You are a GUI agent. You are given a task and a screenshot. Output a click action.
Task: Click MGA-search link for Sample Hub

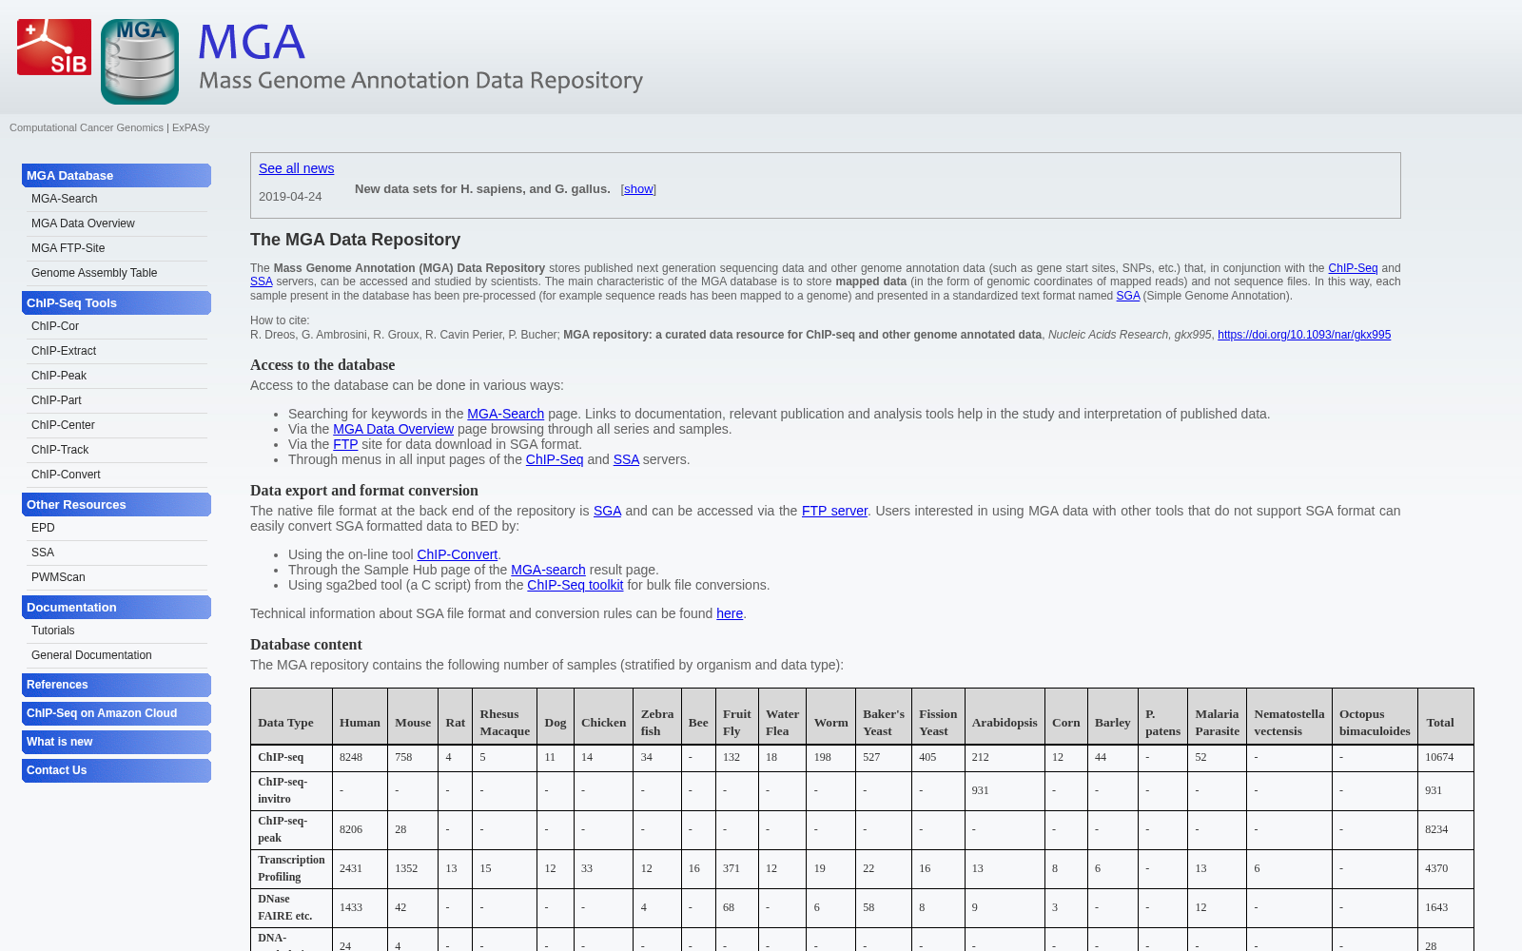pyautogui.click(x=548, y=570)
